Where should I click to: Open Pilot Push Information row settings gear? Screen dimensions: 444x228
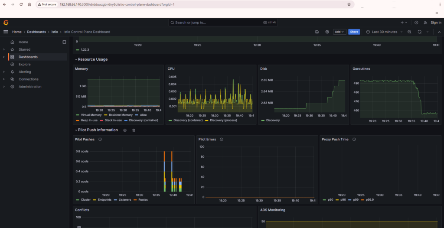[125, 130]
